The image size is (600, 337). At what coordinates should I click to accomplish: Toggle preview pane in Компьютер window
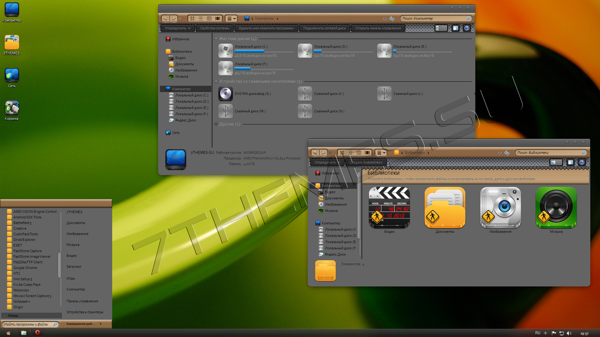456,28
